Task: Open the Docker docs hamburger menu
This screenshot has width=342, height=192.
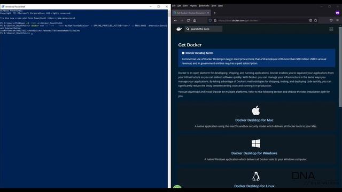Action: pyautogui.click(x=331, y=29)
